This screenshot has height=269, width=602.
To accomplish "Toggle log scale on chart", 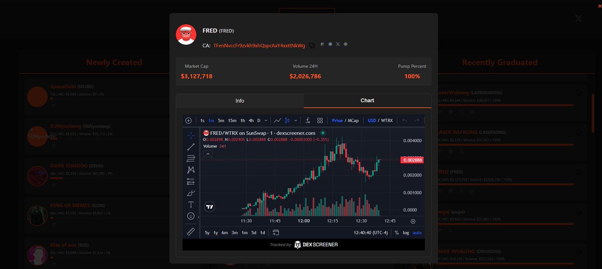I will point(405,232).
